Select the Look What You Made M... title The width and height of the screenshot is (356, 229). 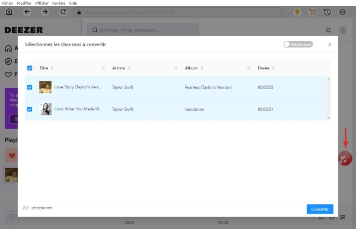coord(78,109)
